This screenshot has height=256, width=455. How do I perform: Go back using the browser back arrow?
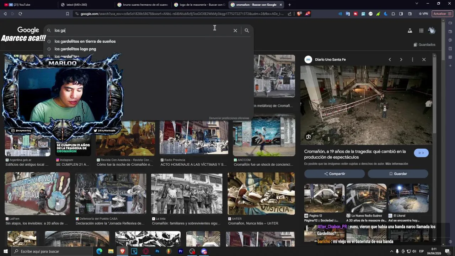(x=5, y=14)
